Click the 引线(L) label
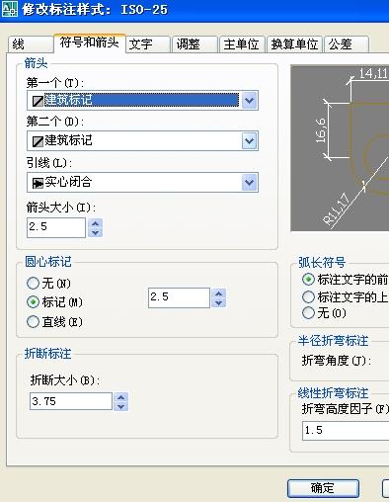Image resolution: width=389 pixels, height=502 pixels. pos(49,163)
